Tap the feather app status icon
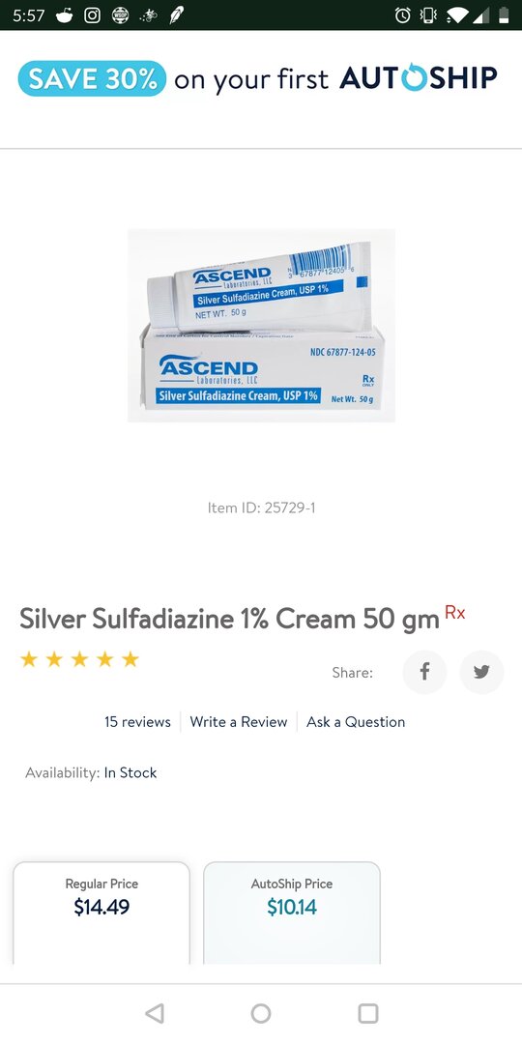The image size is (522, 1044). 176,14
